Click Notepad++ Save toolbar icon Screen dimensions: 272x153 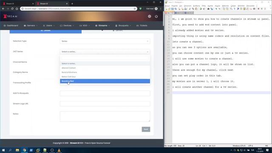pyautogui.click(x=173, y=9)
